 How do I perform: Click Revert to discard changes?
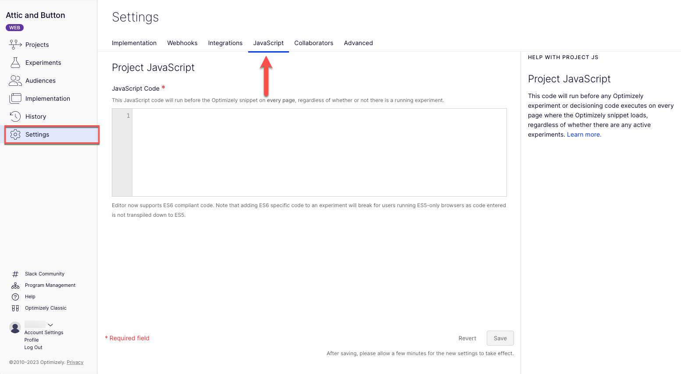click(x=467, y=338)
